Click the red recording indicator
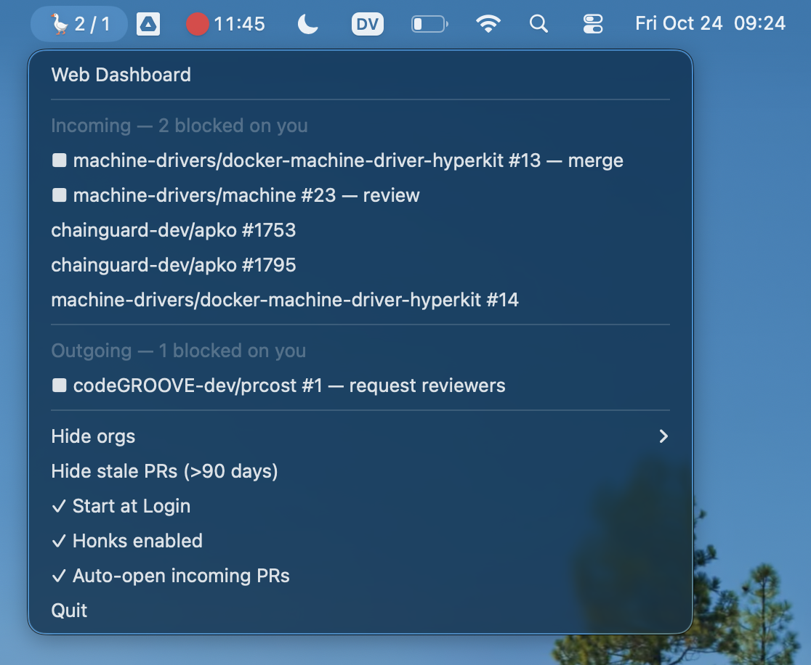Screen dimensions: 811x665 click(x=198, y=24)
